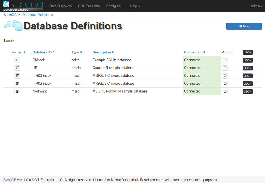Open the Help dropdown menu
The width and height of the screenshot is (265, 183).
[135, 6]
